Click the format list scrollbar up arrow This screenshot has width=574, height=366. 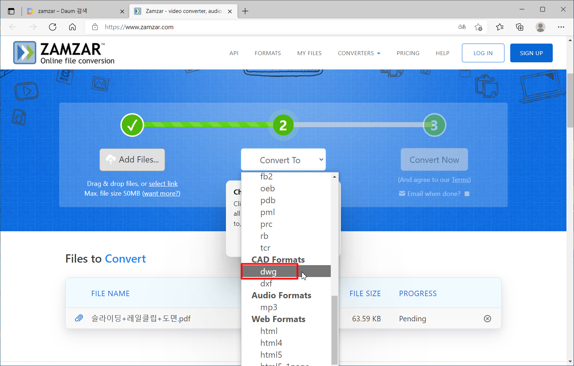coord(334,177)
